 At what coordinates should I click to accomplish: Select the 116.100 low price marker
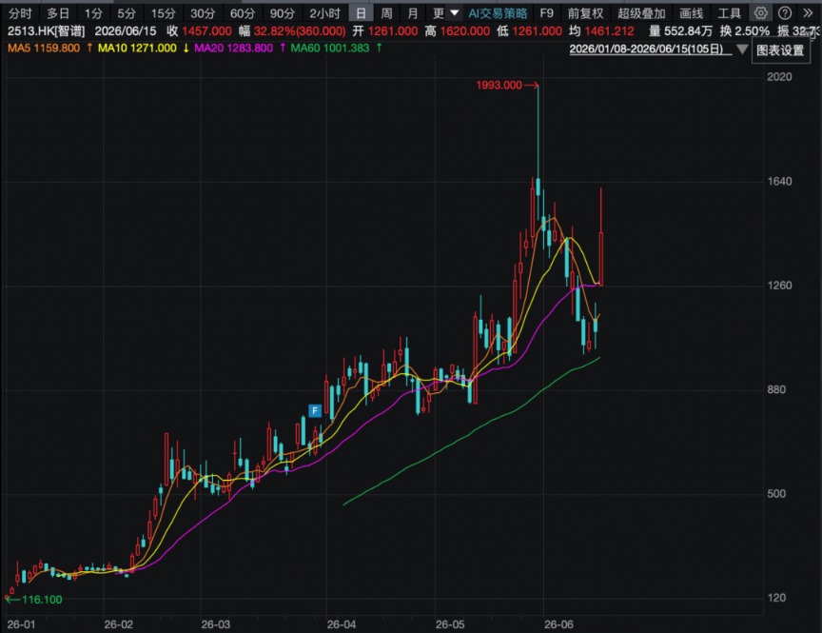[42, 600]
